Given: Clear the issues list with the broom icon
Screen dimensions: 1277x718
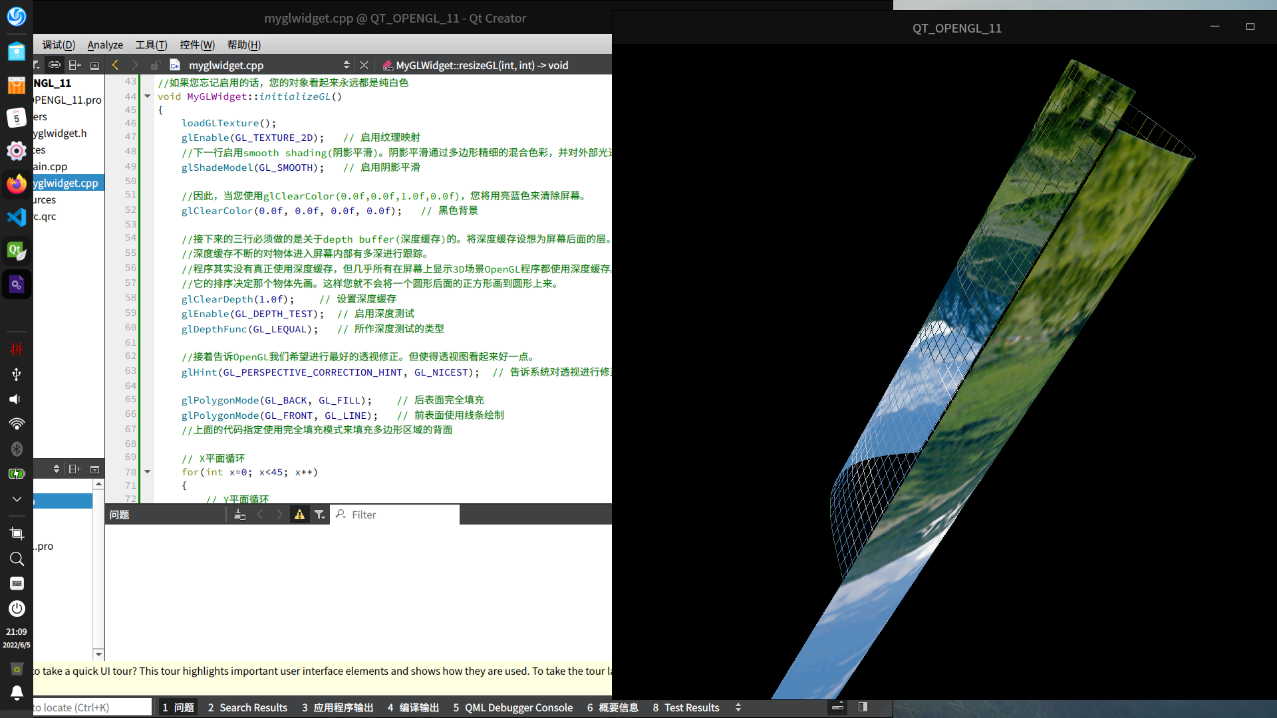Looking at the screenshot, I should tap(239, 515).
